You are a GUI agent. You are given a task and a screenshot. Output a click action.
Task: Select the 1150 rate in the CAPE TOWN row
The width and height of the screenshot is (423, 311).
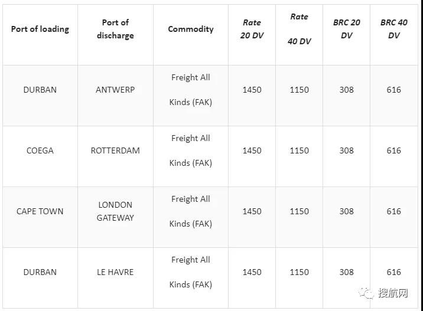pyautogui.click(x=299, y=211)
